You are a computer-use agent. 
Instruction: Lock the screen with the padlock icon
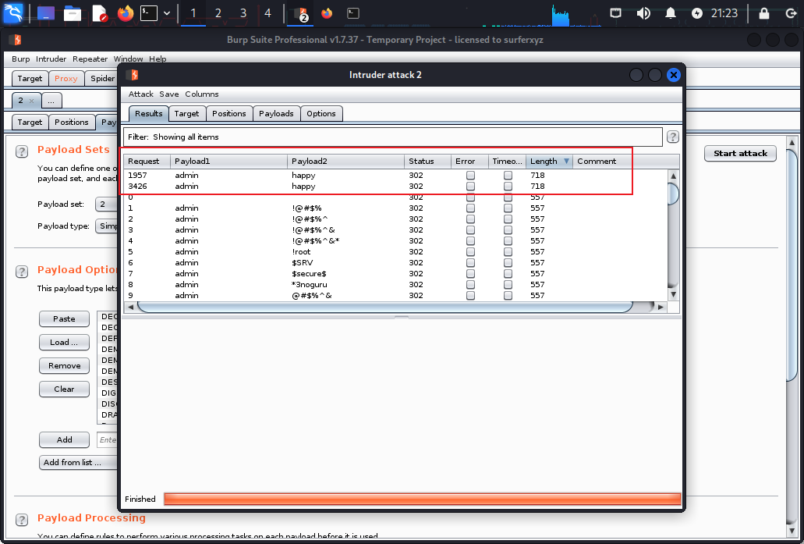pos(764,13)
